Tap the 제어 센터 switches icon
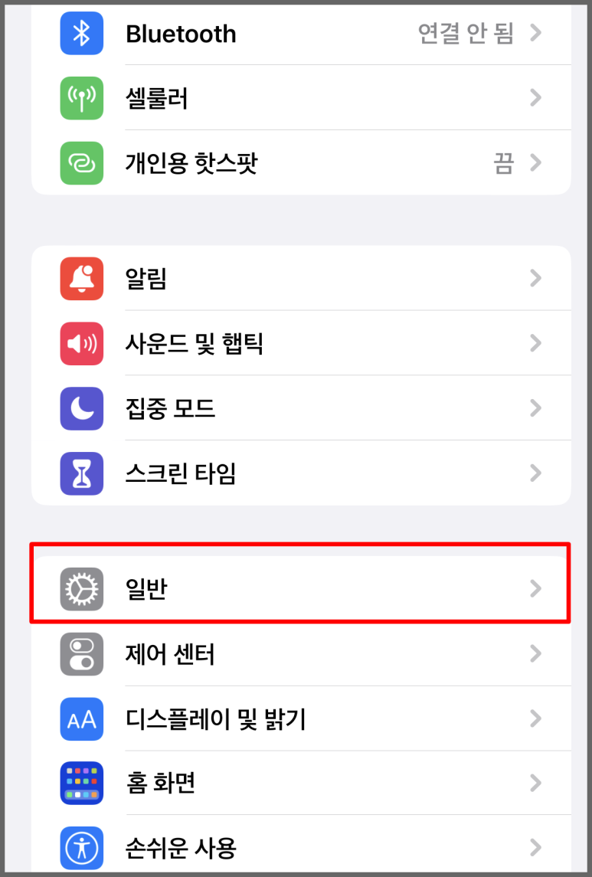The image size is (592, 877). pyautogui.click(x=82, y=654)
